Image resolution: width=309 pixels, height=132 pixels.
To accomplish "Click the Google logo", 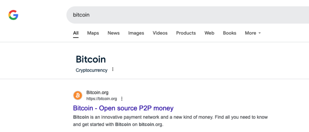I will point(13,15).
